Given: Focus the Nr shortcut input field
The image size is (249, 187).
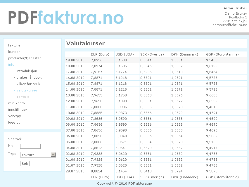Looking at the screenshot, I should 30,146.
